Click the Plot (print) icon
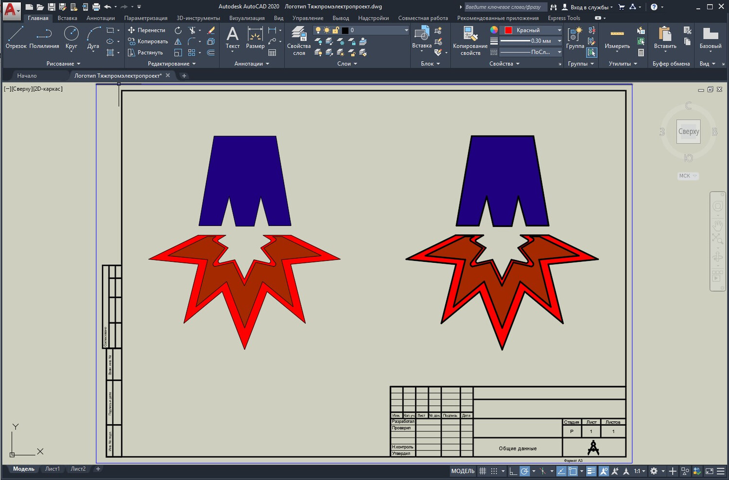Screen dimensions: 729x480 tap(96, 7)
